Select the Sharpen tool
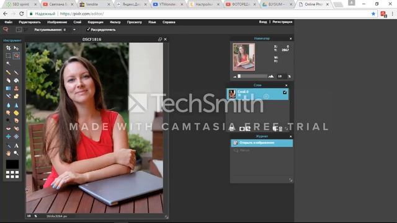The width and height of the screenshot is (397, 223). tap(16, 105)
